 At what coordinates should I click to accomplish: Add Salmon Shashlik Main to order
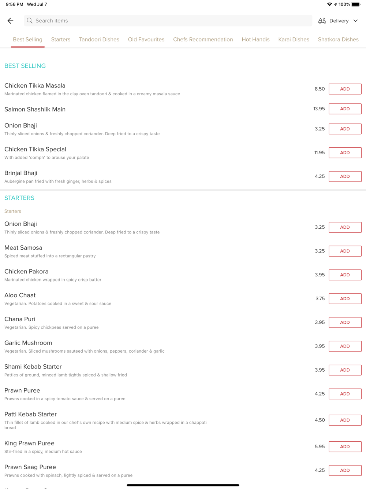(345, 109)
